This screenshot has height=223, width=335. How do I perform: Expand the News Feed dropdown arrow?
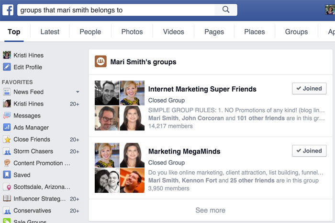(x=78, y=92)
